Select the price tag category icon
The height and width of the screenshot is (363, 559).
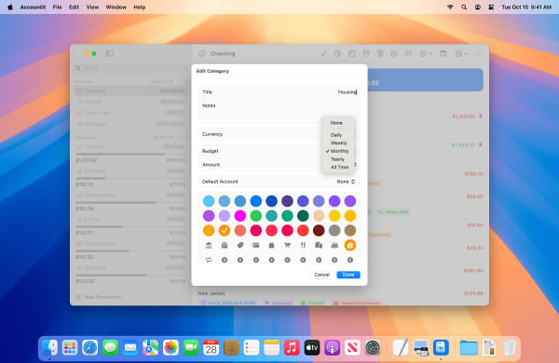coord(240,245)
